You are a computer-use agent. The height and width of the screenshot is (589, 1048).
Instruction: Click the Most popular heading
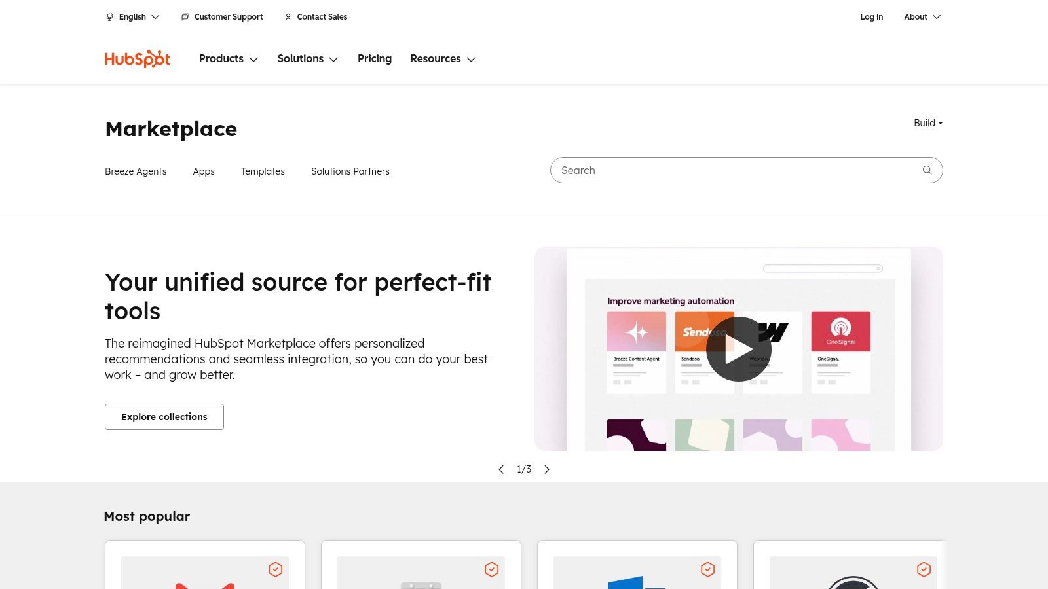pos(147,516)
